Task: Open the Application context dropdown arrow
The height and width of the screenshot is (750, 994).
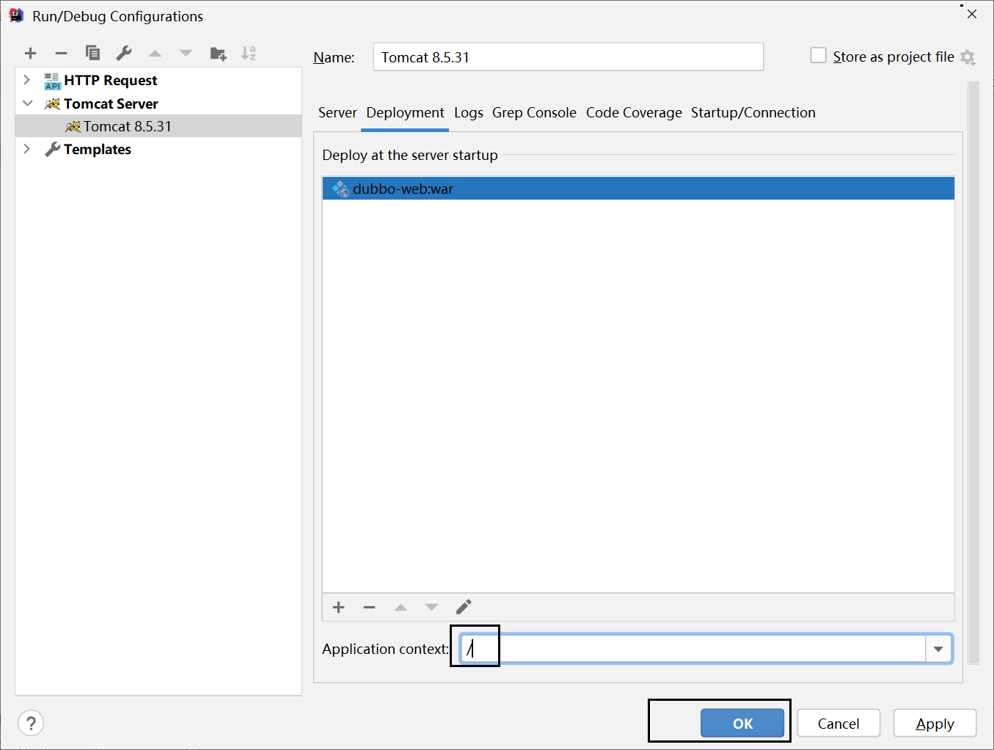Action: click(x=938, y=649)
